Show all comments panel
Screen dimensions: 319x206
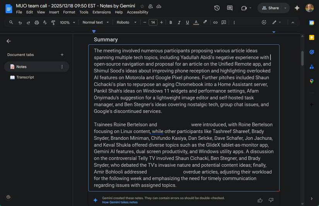pos(230,8)
